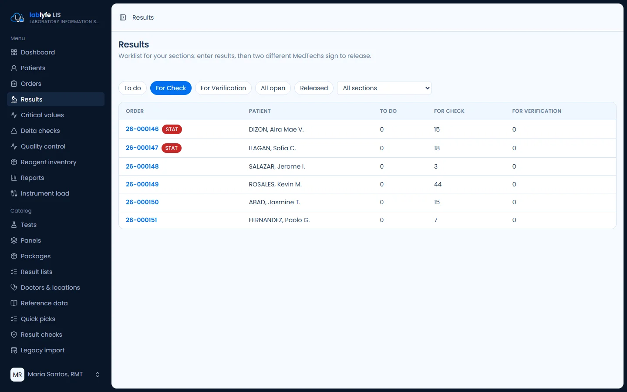
Task: Click the Reference data book icon
Action: pos(14,303)
